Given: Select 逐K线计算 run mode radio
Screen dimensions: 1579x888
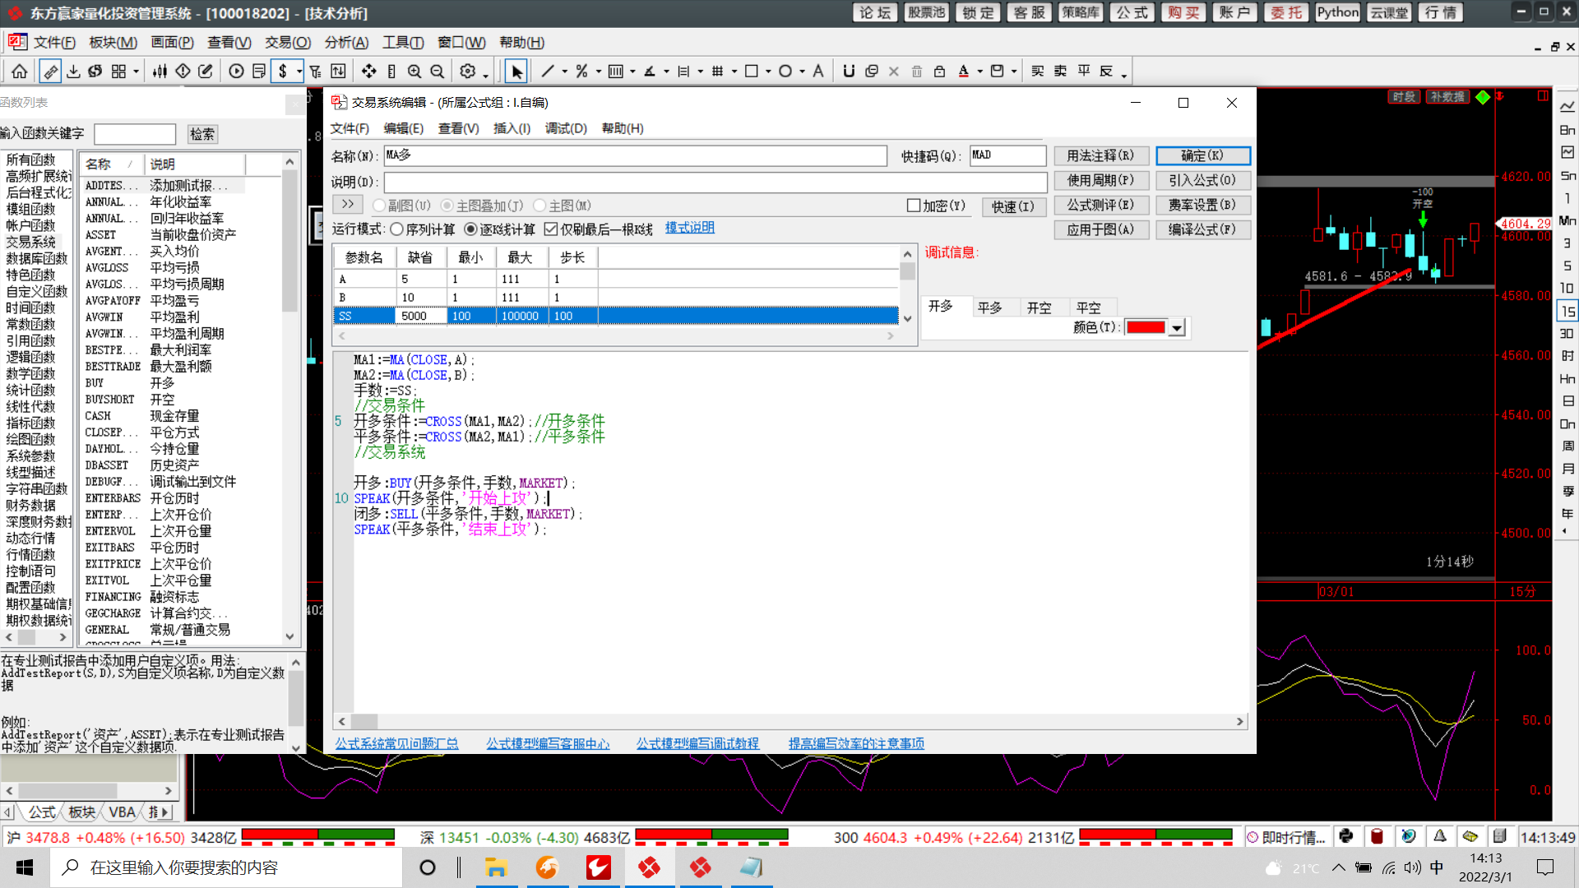Looking at the screenshot, I should point(471,229).
